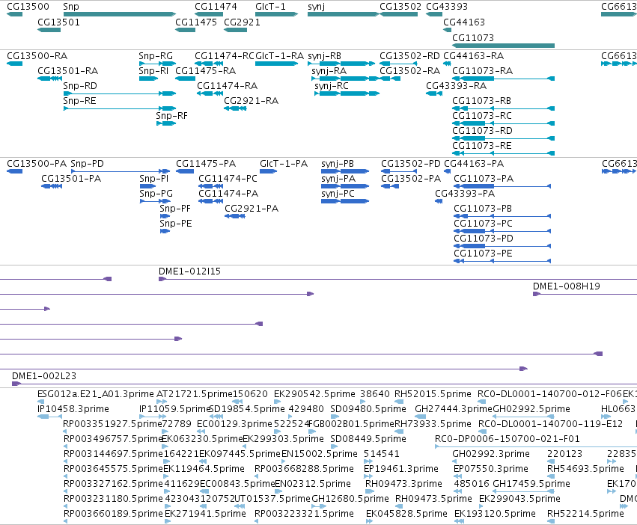Click EST IP10458.3prime
Screen dimensions: 637x525
(73, 409)
